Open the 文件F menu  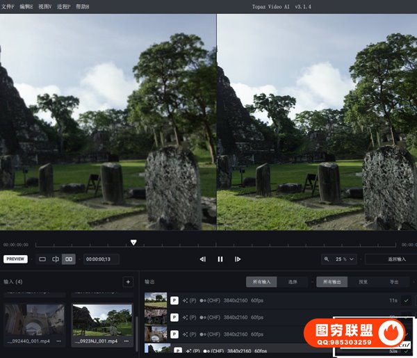click(8, 6)
